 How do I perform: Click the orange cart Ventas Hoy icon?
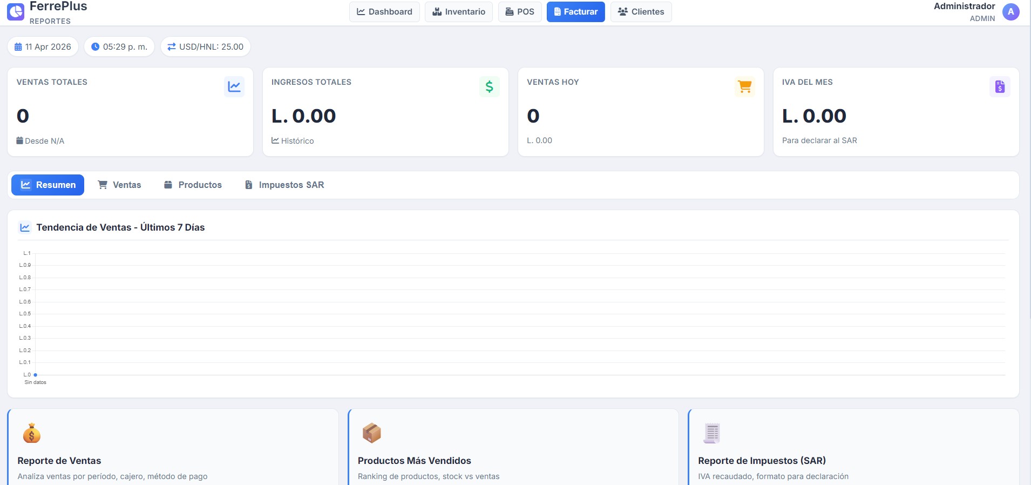coord(744,86)
